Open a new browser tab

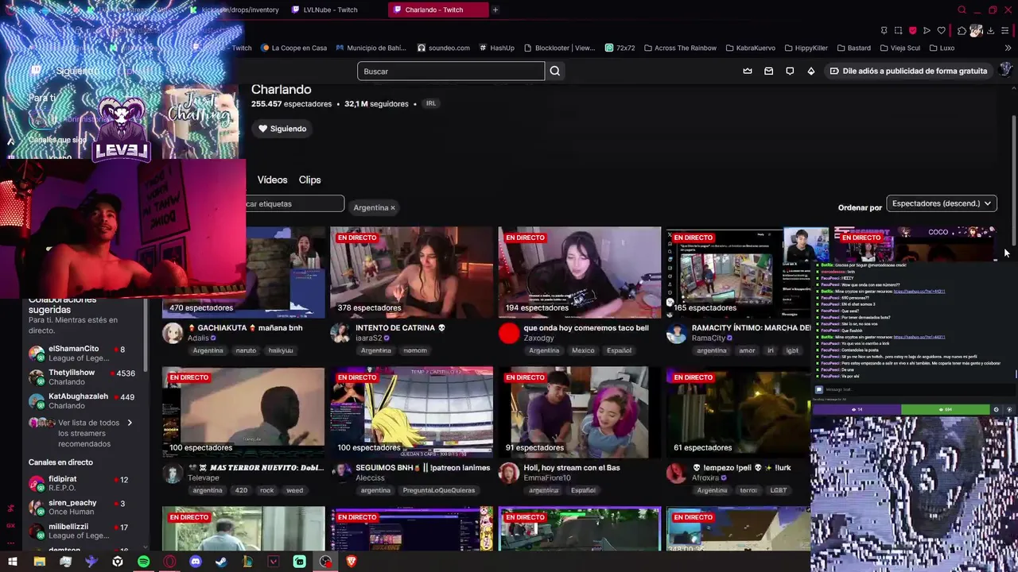(495, 10)
